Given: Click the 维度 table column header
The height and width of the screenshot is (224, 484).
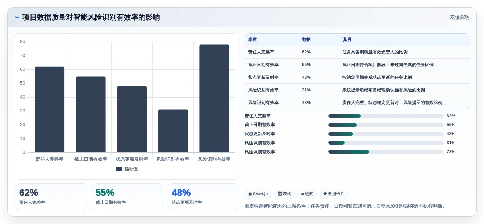Looking at the screenshot, I should [253, 39].
